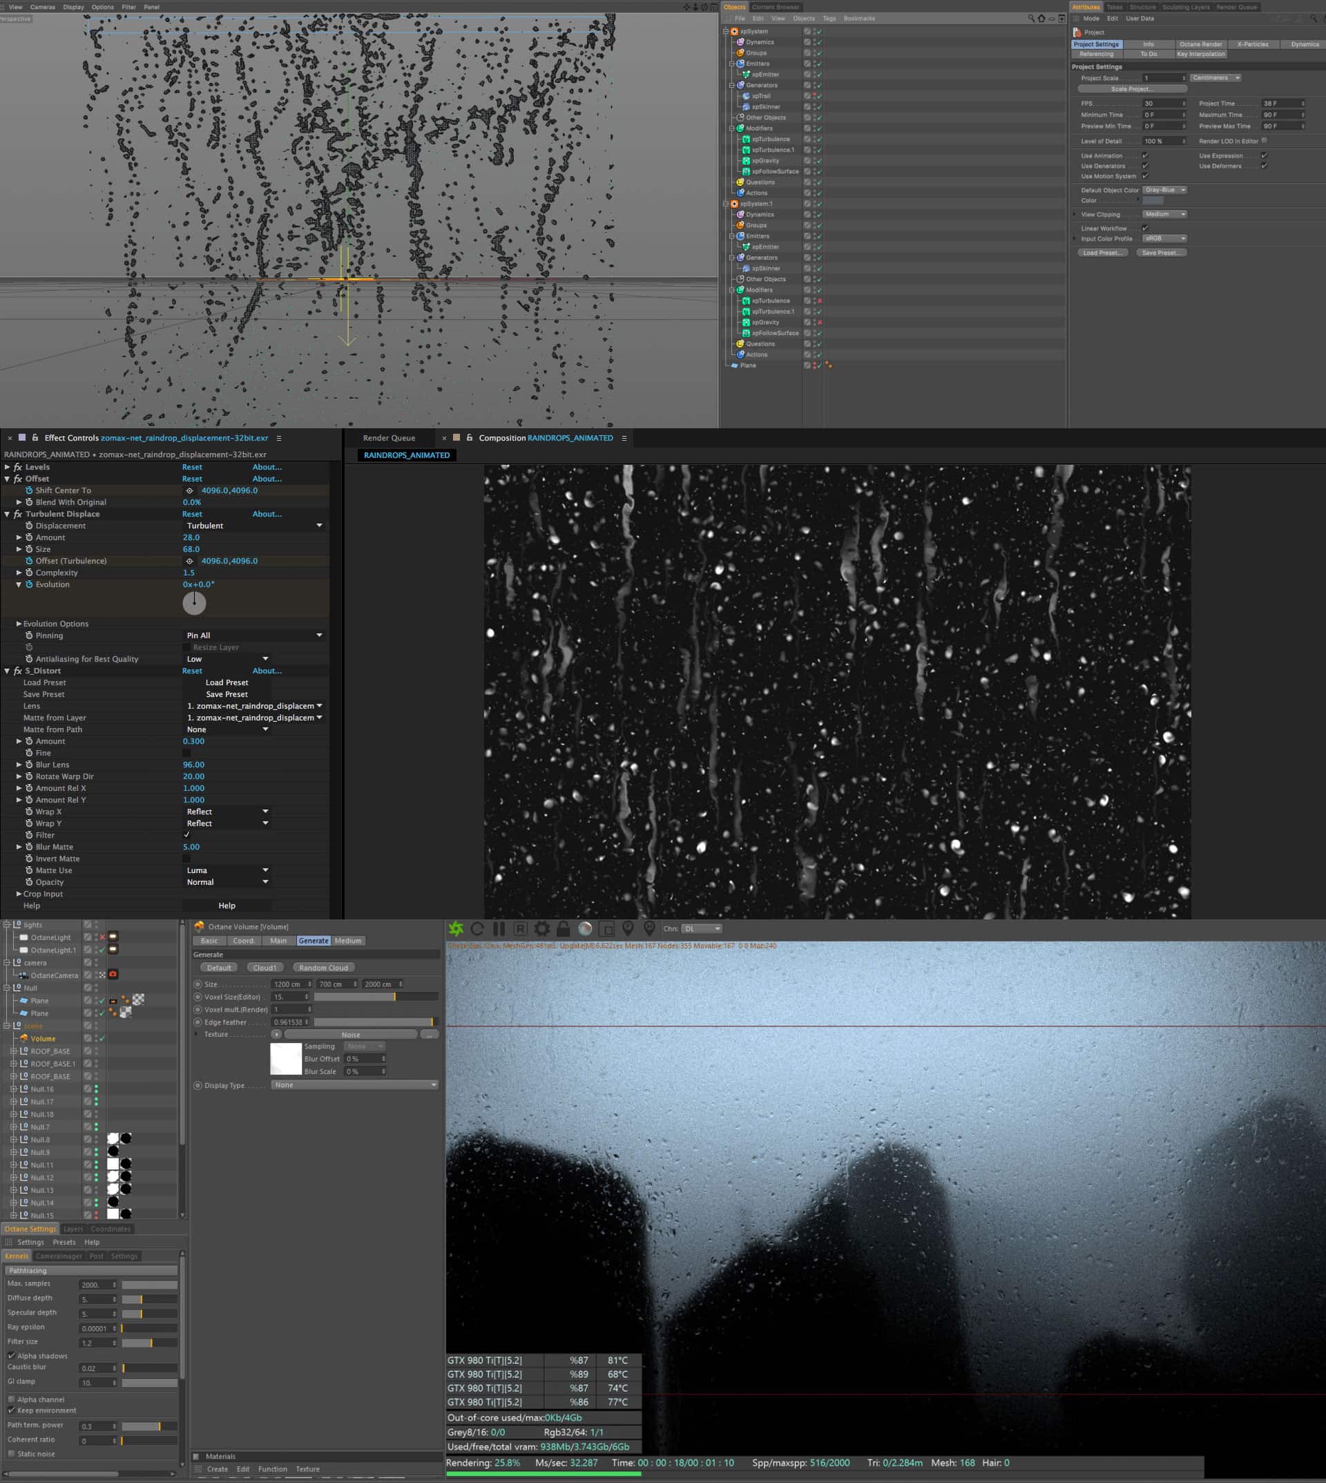Viewport: 1326px width, 1483px height.
Task: Click the focus picker F pin icon
Action: 628,928
